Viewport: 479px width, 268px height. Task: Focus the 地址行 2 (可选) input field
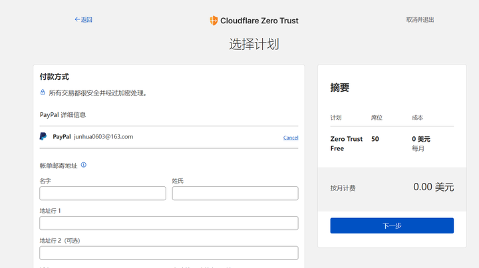pos(169,253)
